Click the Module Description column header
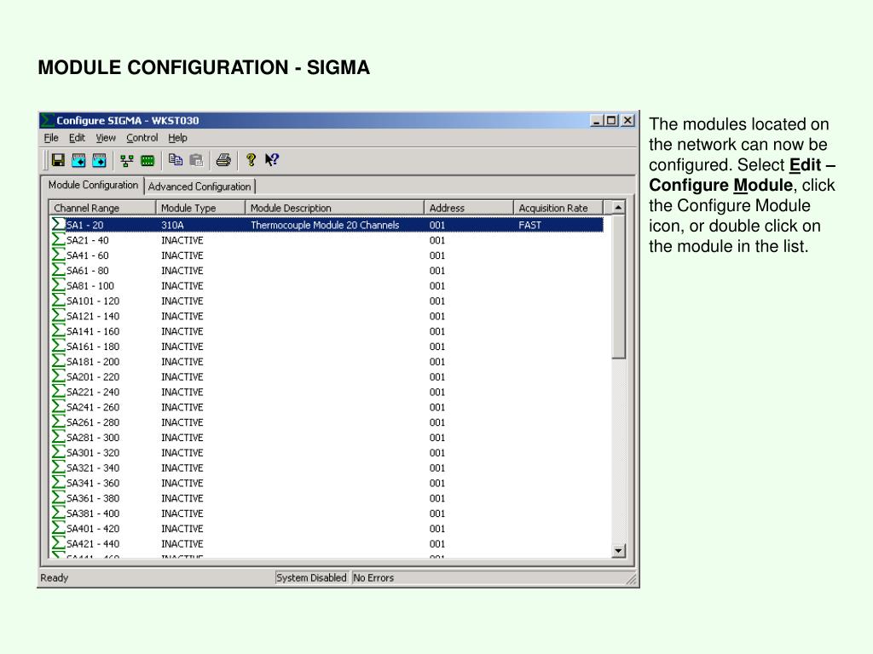Screen dimensions: 873x654 click(x=334, y=208)
